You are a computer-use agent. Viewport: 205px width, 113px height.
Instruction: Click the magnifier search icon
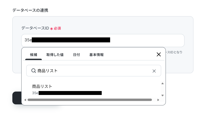click(x=34, y=71)
